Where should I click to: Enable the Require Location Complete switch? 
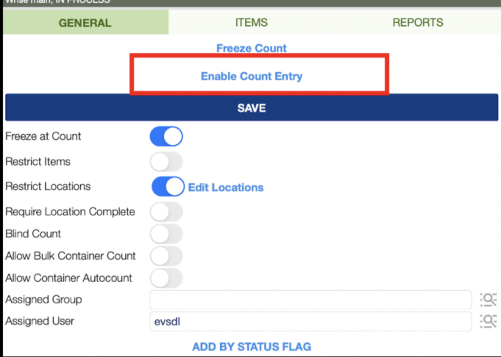(166, 212)
